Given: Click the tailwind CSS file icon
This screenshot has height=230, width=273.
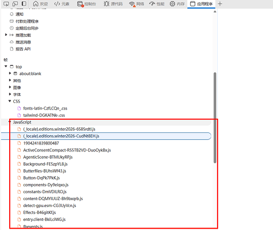Looking at the screenshot, I should point(19,115).
